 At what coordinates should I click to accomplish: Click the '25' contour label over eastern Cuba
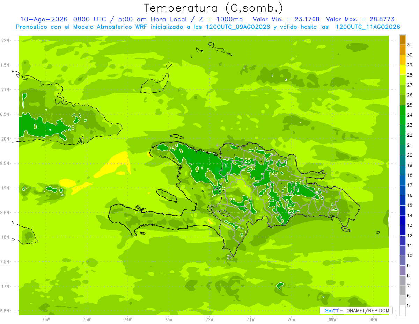pyautogui.click(x=71, y=128)
